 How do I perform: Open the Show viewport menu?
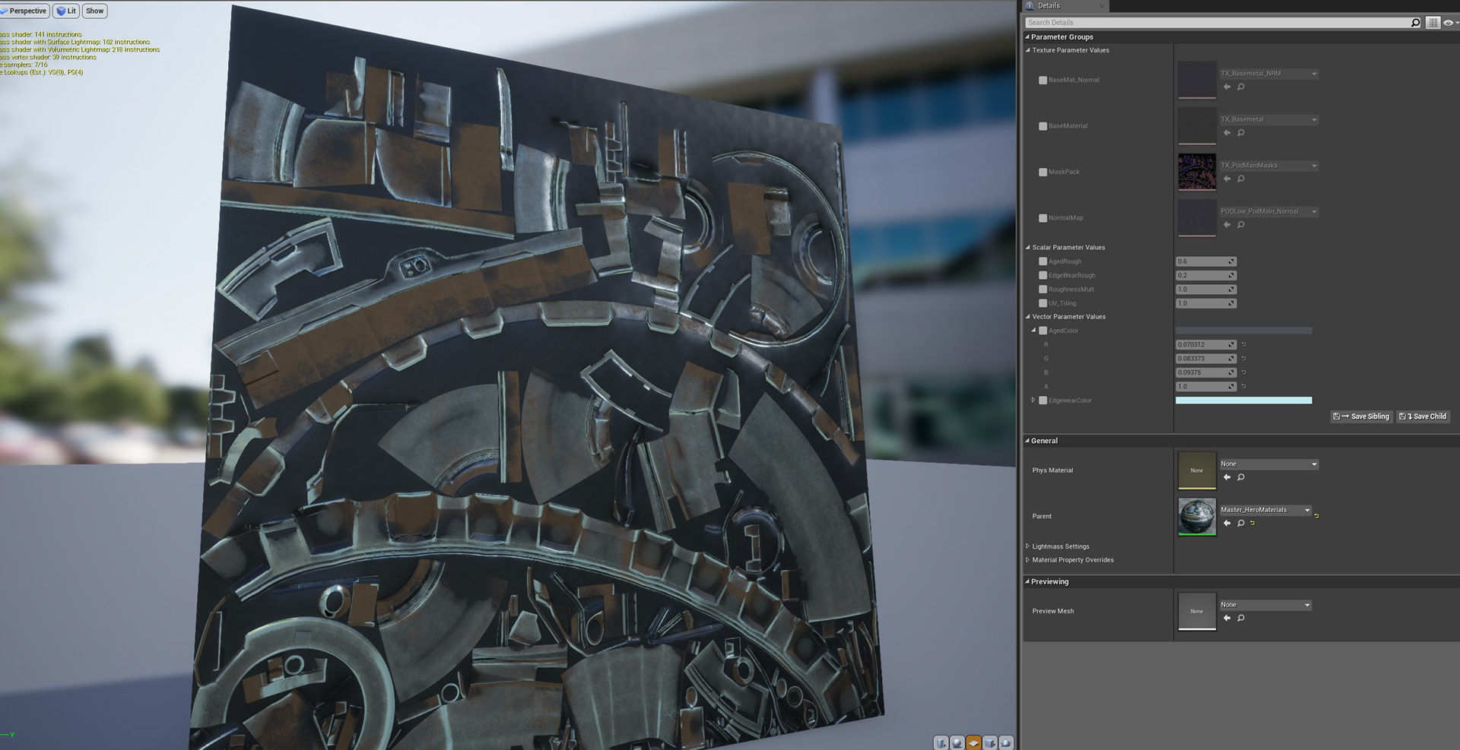[95, 11]
